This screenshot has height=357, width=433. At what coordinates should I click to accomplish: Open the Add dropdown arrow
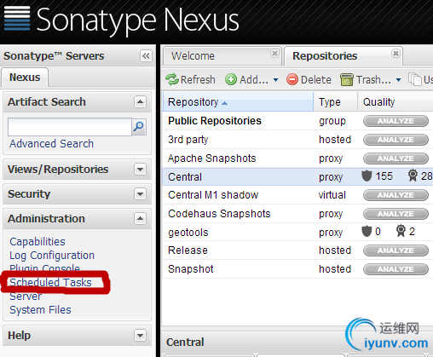[275, 80]
